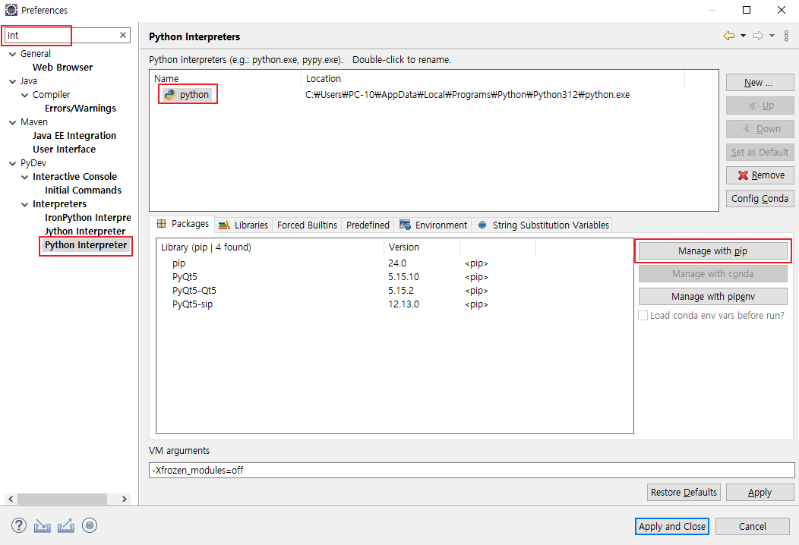The image size is (799, 545).
Task: Select the python interpreter entry
Action: (x=187, y=94)
